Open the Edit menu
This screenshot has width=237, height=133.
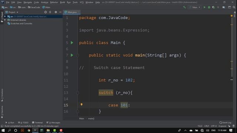point(13,3)
